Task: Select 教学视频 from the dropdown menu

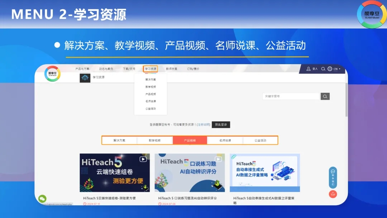Action: point(150,87)
